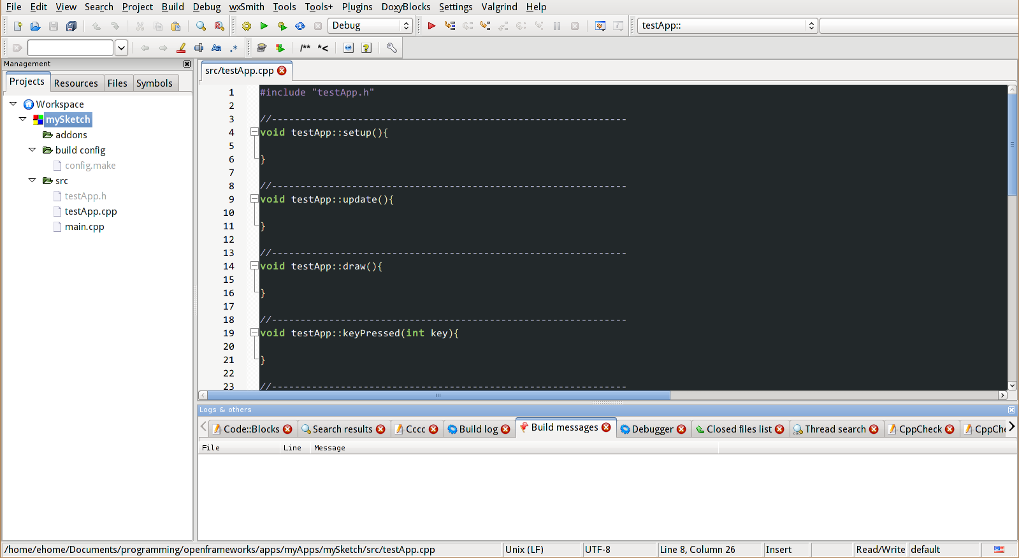1019x558 pixels.
Task: Click the DoxyBlocks view HTML icon
Action: 349,48
